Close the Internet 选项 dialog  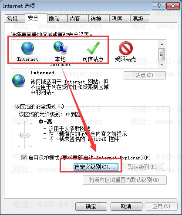[x=173, y=6]
